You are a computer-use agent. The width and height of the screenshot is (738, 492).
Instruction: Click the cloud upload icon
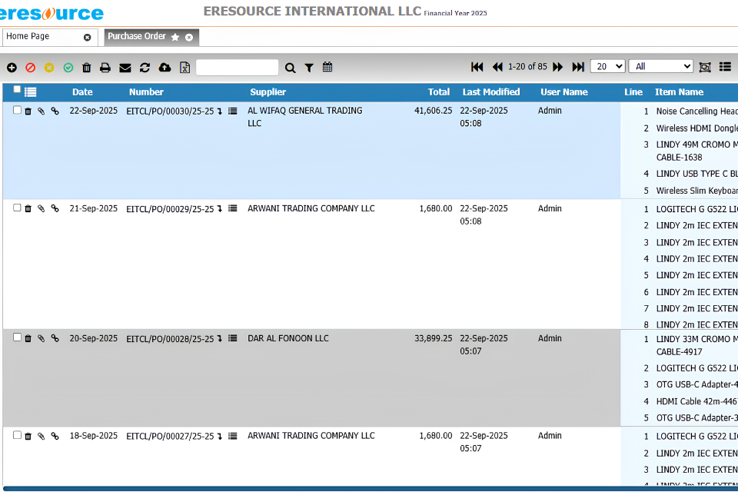point(165,68)
